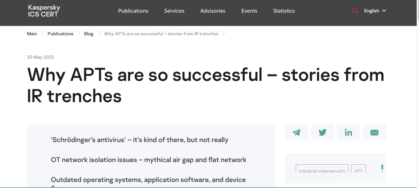419x188 pixels.
Task: Jump to Schrödinger's antivirus section
Action: [x=139, y=140]
